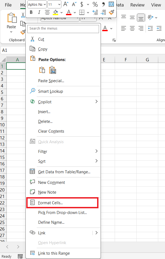The image size is (165, 259).
Task: Apply comma style format
Action: [103, 4]
